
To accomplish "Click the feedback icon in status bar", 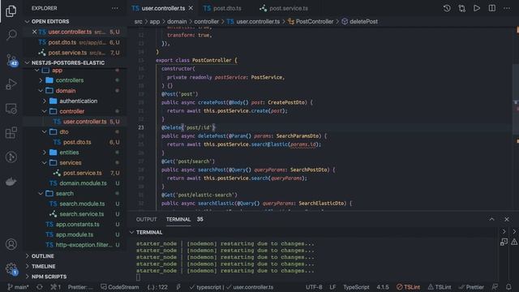I will (x=495, y=287).
